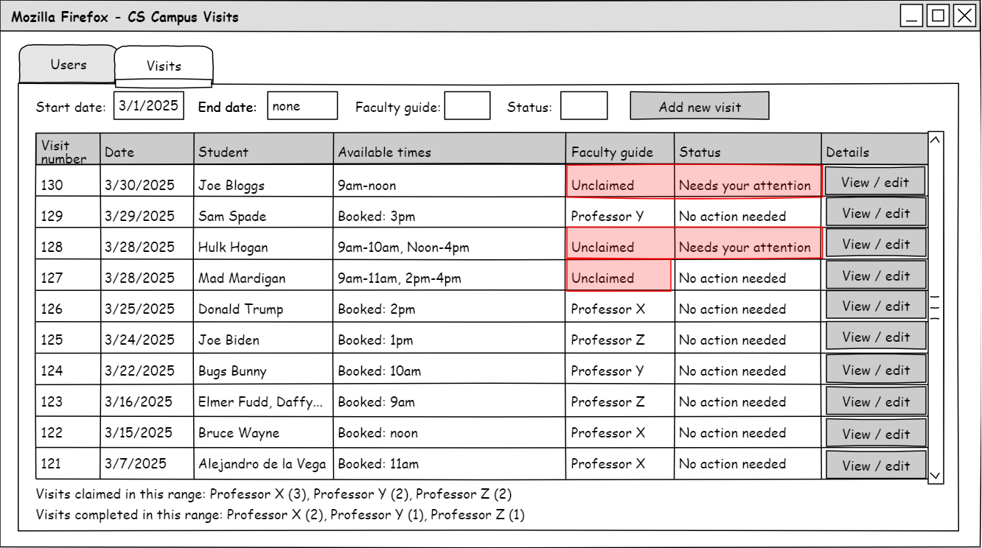The width and height of the screenshot is (982, 548).
Task: Click Unclaimed cell for Mad Mardigan
Action: tap(619, 277)
